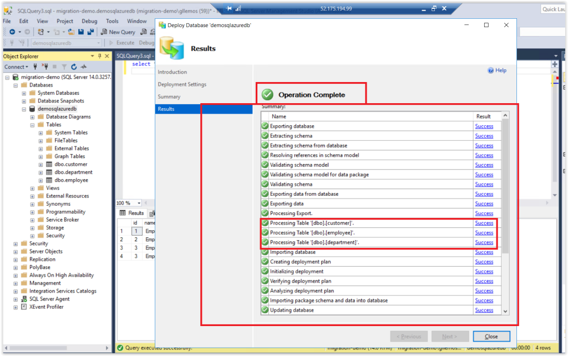Expand the Graph Tables node

(x=40, y=157)
